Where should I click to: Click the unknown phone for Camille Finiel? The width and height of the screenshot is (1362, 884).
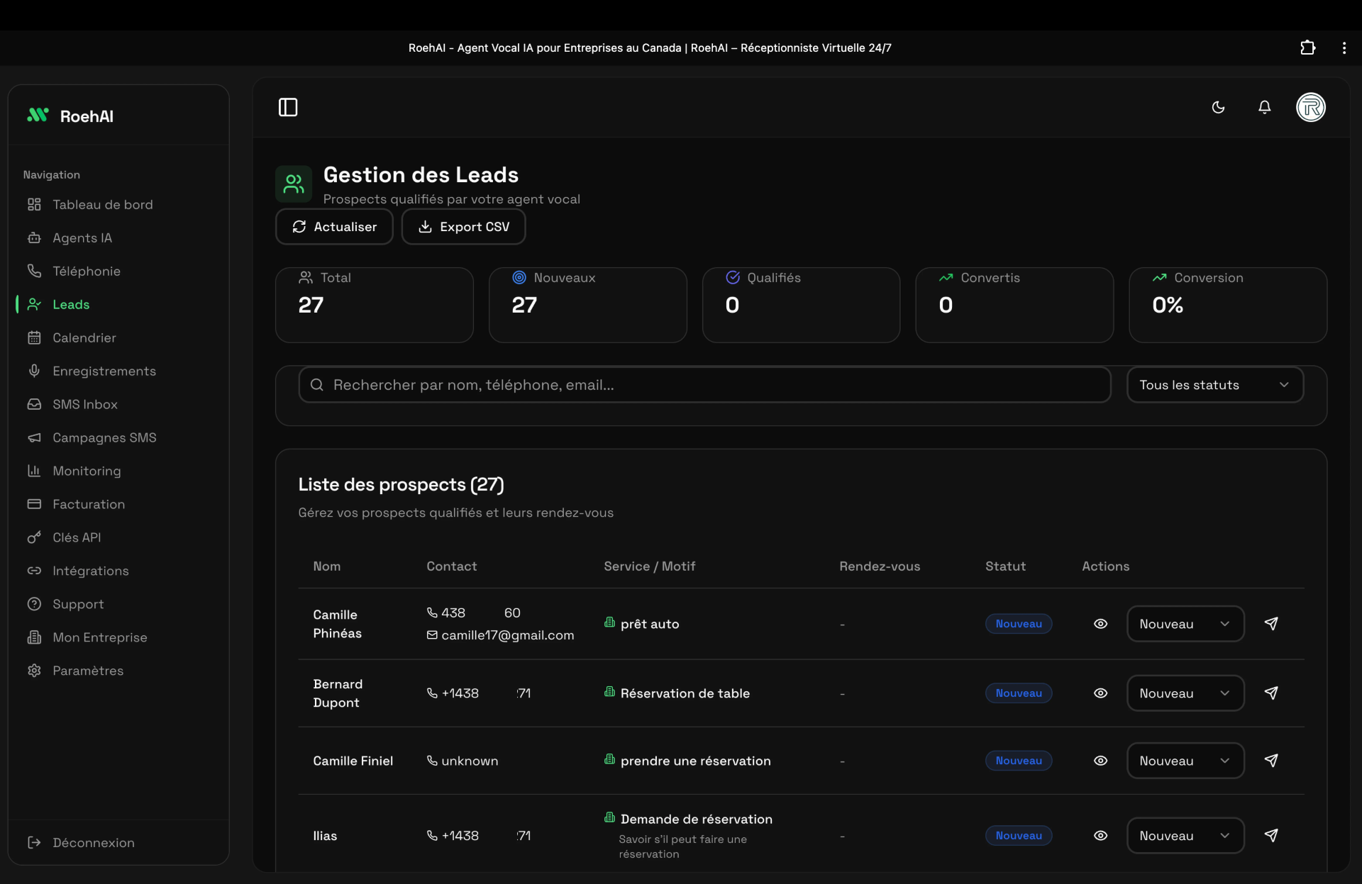(470, 761)
